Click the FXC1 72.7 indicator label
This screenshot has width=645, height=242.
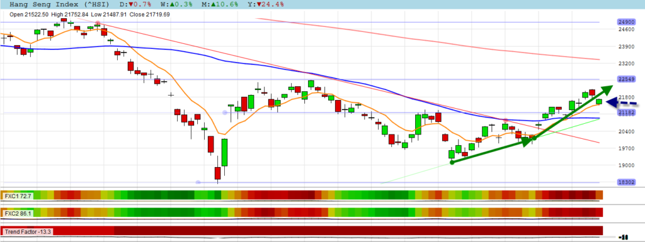click(x=17, y=195)
